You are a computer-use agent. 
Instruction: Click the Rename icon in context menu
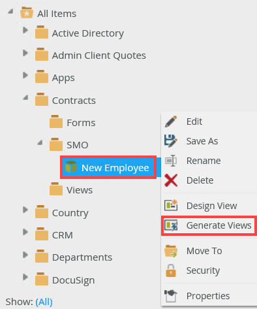pos(171,161)
